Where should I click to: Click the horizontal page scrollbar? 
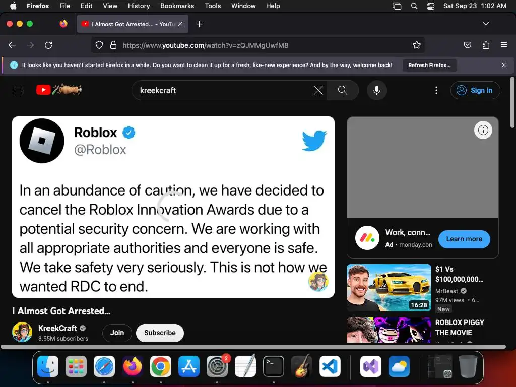click(253, 347)
